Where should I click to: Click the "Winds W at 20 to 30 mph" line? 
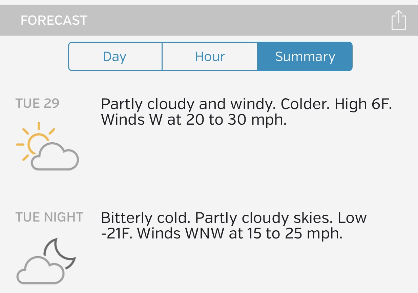pos(194,120)
